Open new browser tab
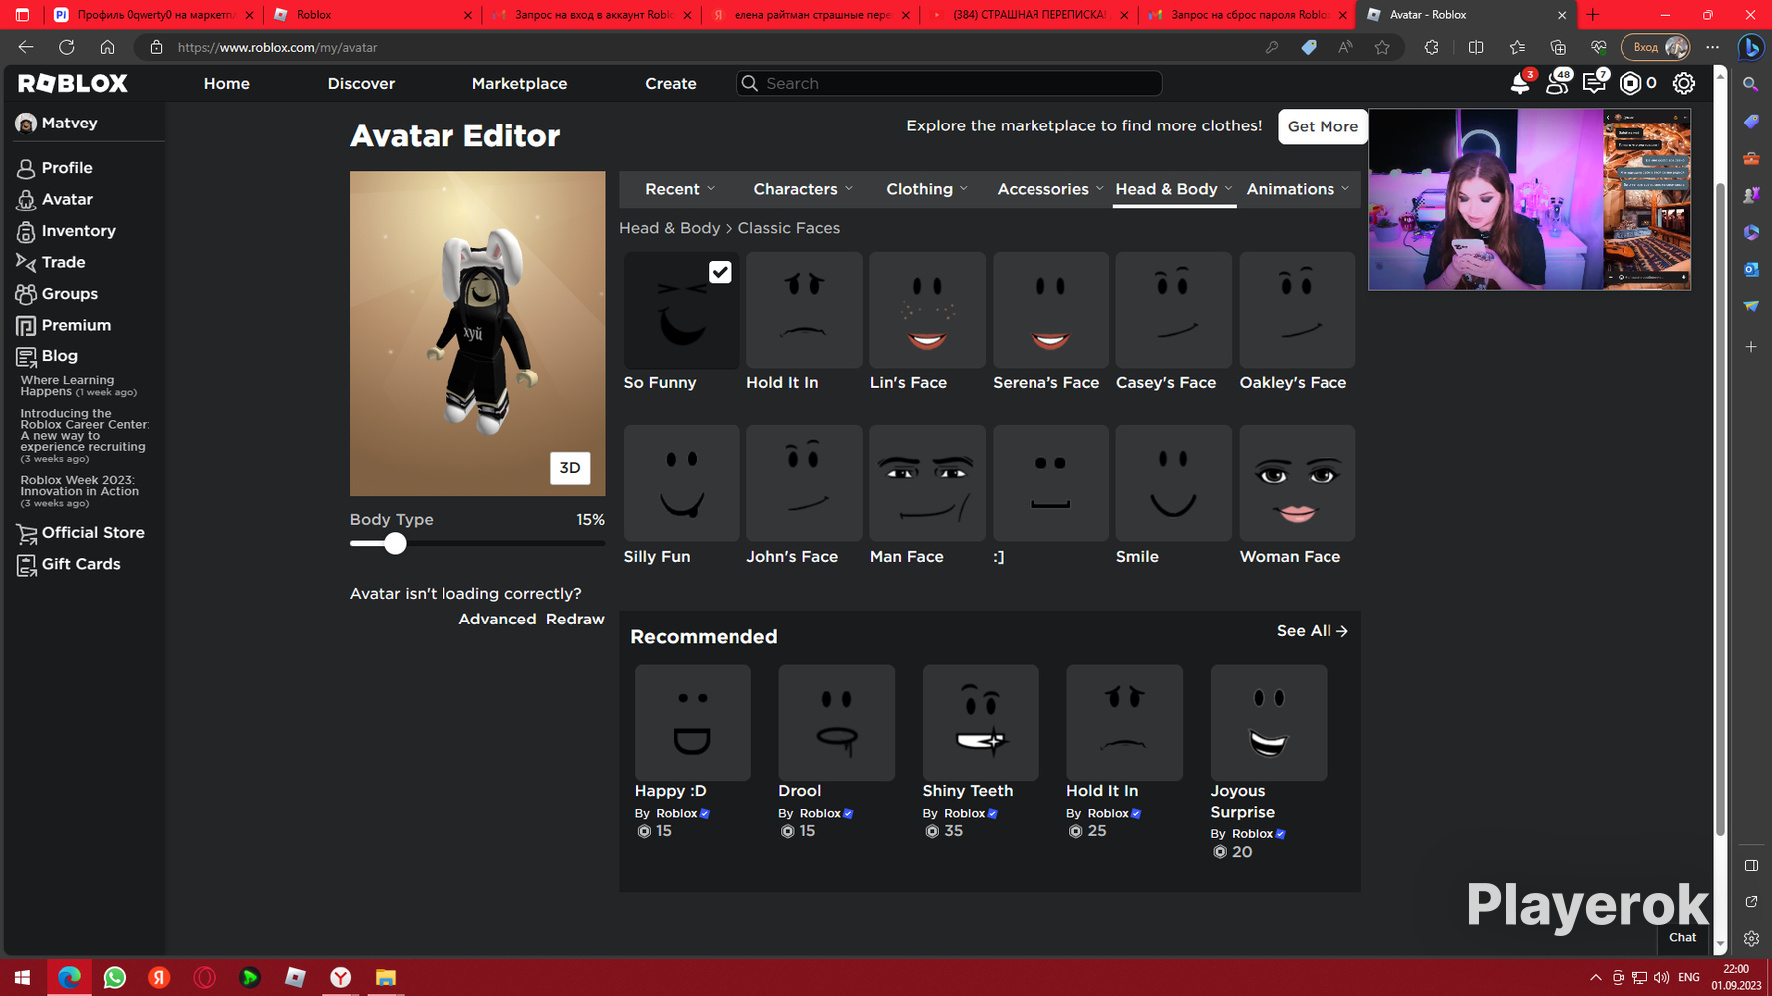1772x996 pixels. (x=1593, y=15)
